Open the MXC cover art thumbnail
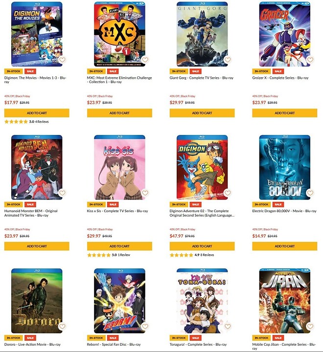The height and width of the screenshot is (352, 323). click(x=119, y=34)
